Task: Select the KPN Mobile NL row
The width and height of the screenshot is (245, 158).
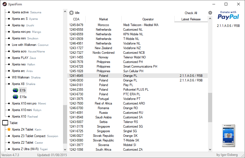Action: pos(137,34)
